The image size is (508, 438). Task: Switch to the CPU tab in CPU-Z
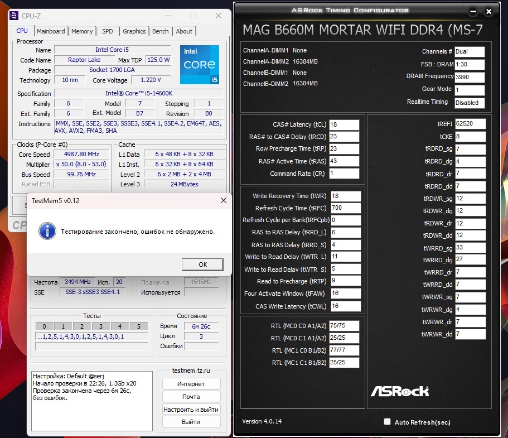point(22,31)
